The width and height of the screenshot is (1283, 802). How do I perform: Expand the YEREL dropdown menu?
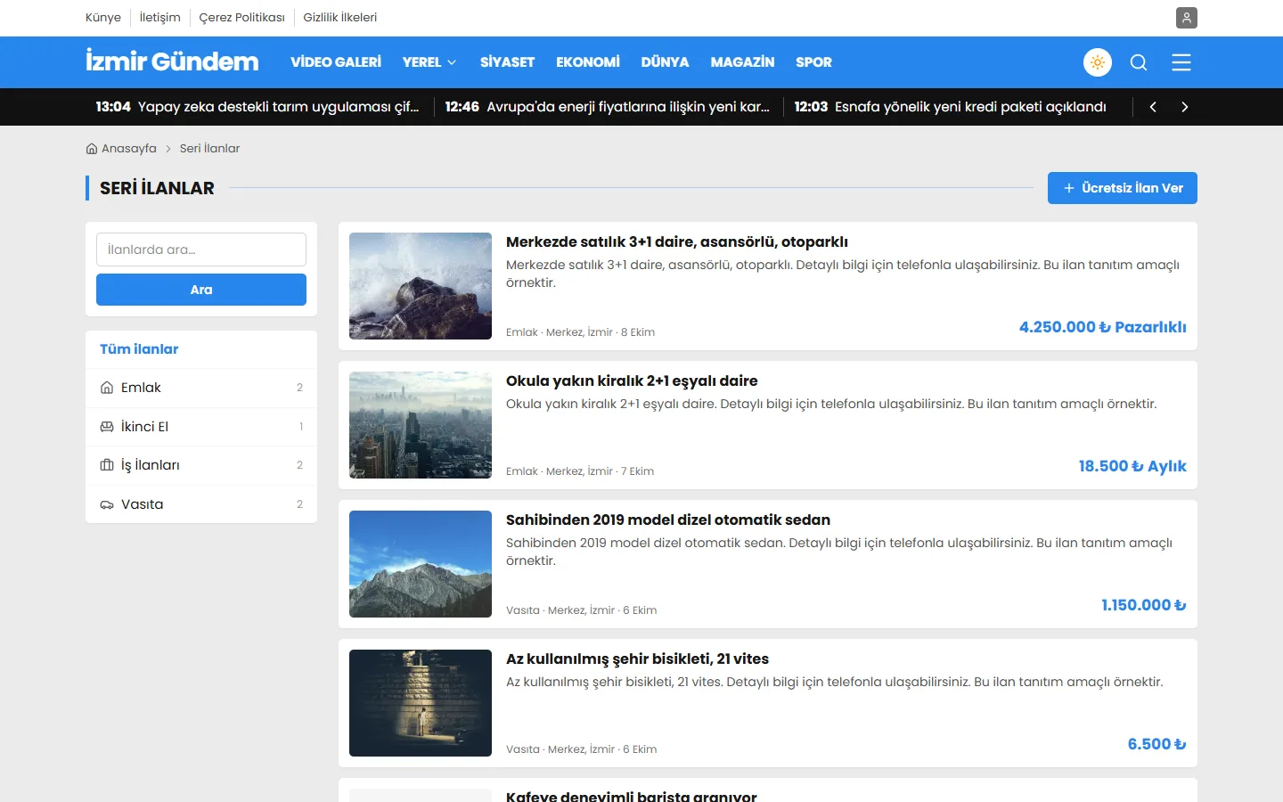429,62
